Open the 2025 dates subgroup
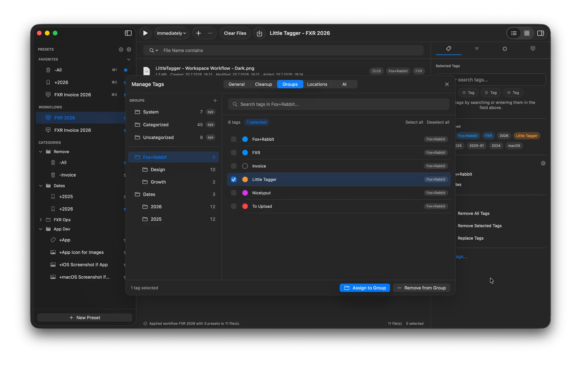This screenshot has height=365, width=581. 173,219
